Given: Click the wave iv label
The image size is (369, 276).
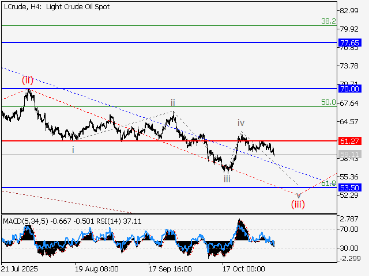Looking at the screenshot, I should point(241,122).
